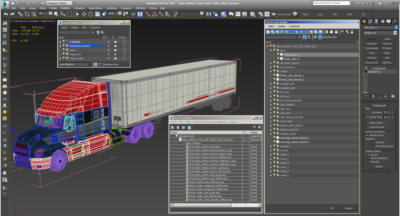Click the Redo arrow in main toolbar
400x216 pixels.
(12, 14)
